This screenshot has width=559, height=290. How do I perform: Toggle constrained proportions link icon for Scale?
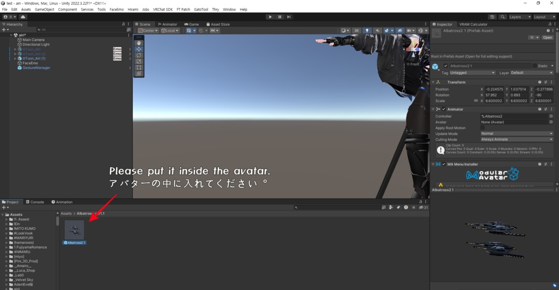click(475, 101)
